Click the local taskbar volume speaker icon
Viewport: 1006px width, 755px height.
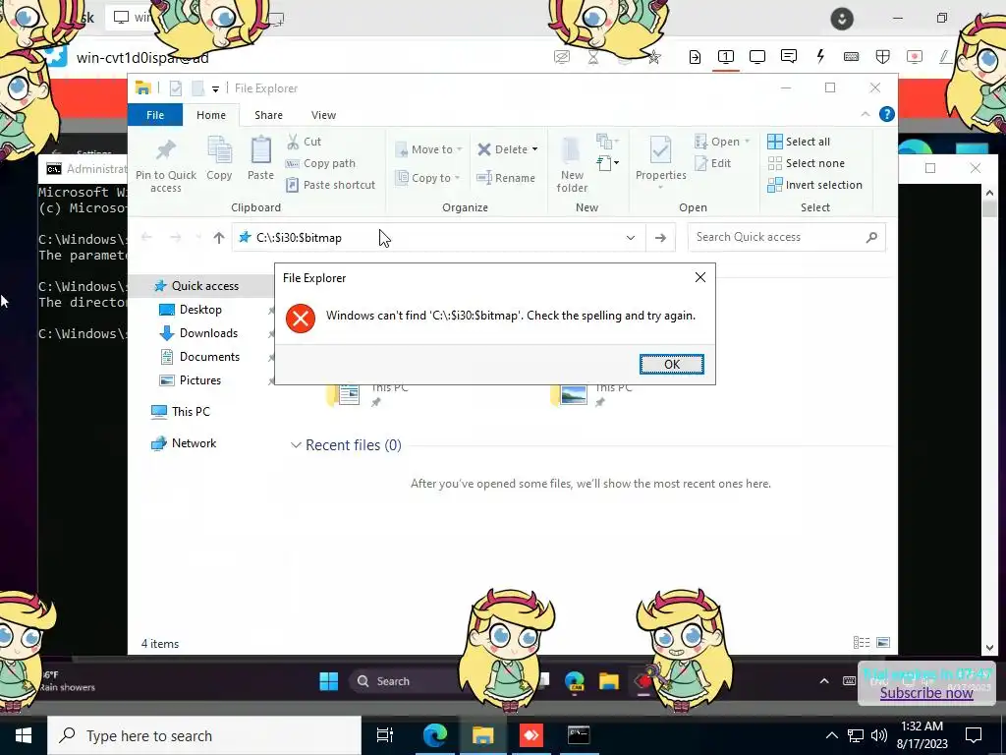pyautogui.click(x=879, y=735)
